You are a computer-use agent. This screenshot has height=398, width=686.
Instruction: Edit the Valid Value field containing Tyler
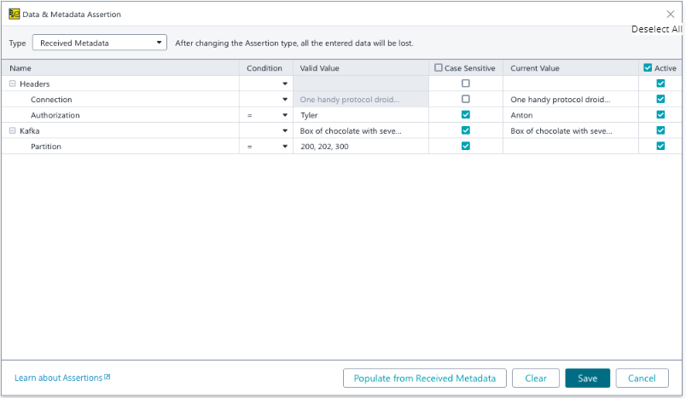click(358, 115)
